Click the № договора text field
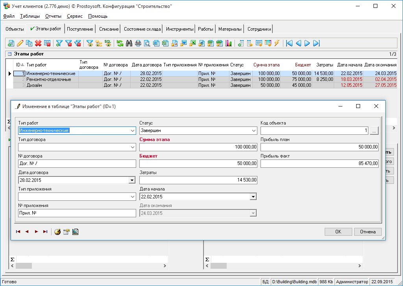403x286 pixels. [x=77, y=163]
